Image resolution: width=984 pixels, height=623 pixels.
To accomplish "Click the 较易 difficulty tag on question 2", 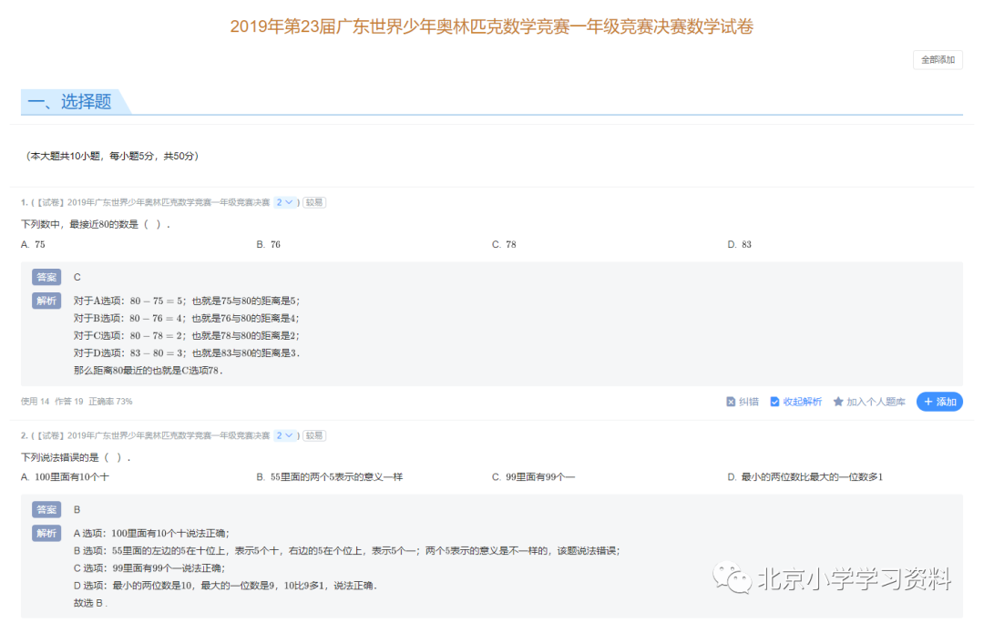I will coord(314,435).
